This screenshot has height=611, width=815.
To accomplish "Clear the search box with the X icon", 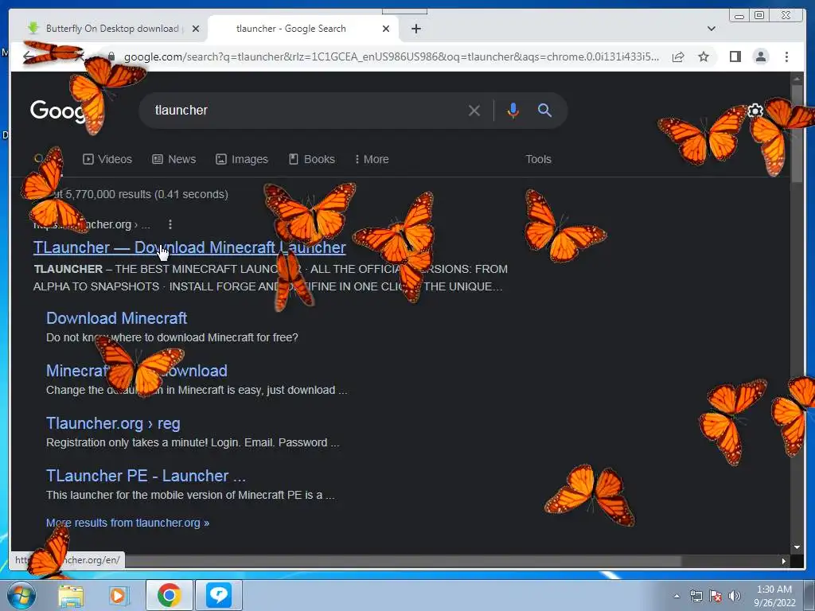I will point(474,111).
